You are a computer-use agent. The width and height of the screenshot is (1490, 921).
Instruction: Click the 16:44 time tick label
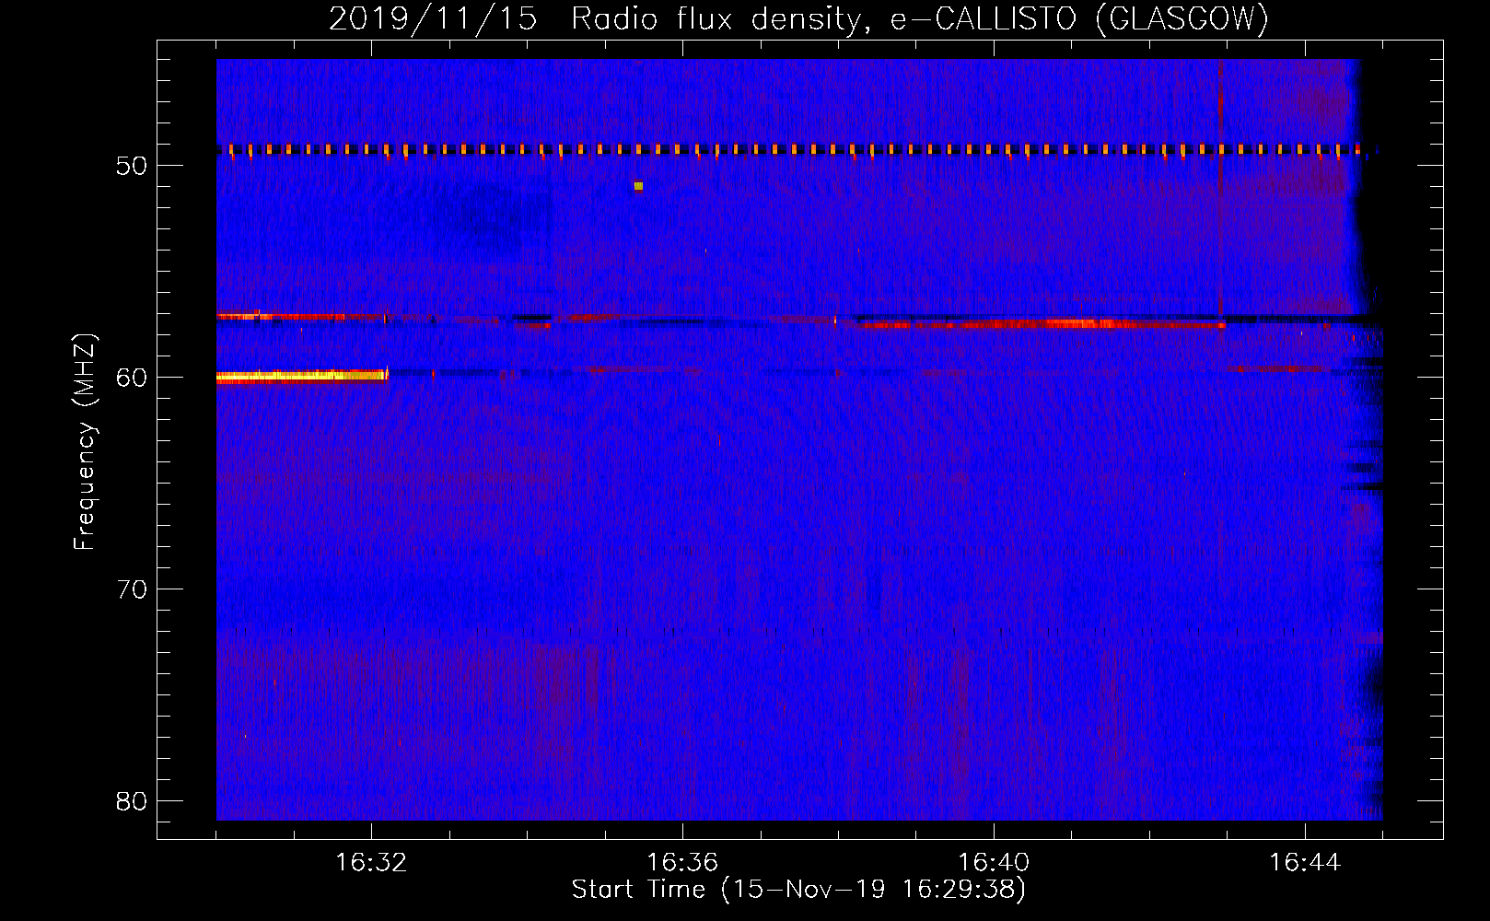point(1305,863)
